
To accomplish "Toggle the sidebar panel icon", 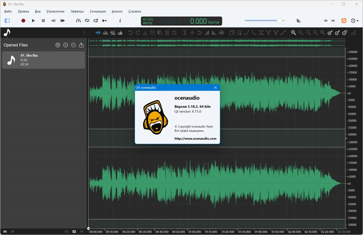I will coord(7,21).
